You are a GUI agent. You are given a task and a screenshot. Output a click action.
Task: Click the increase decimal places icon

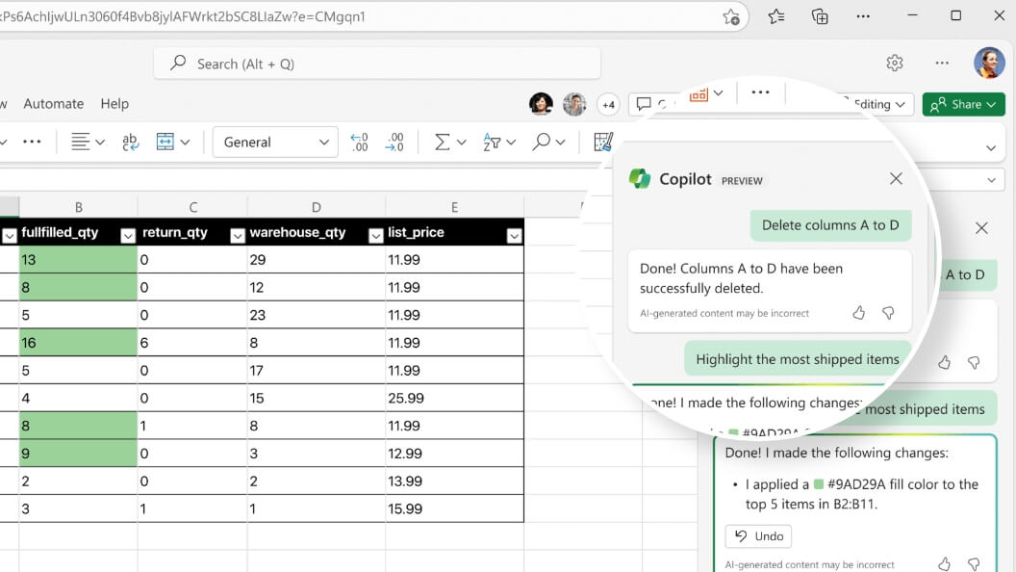359,142
